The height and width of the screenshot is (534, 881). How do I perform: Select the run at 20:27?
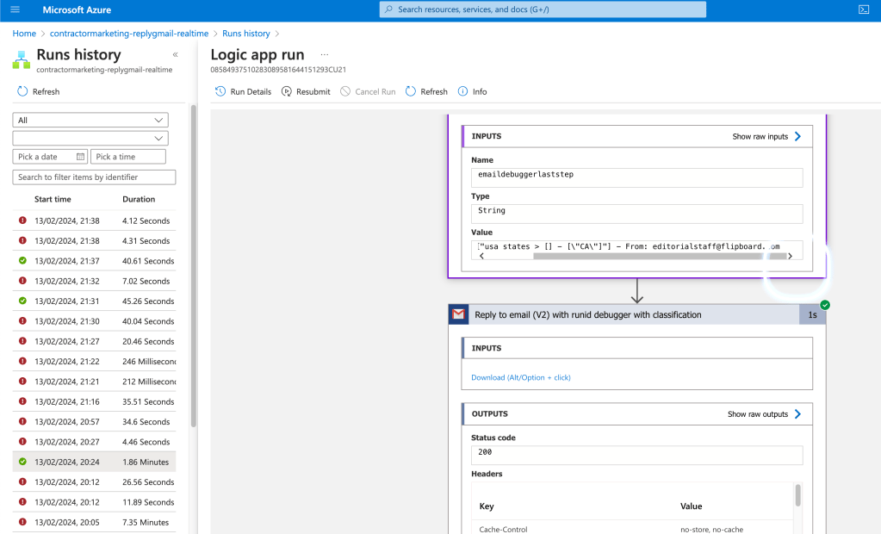[94, 442]
